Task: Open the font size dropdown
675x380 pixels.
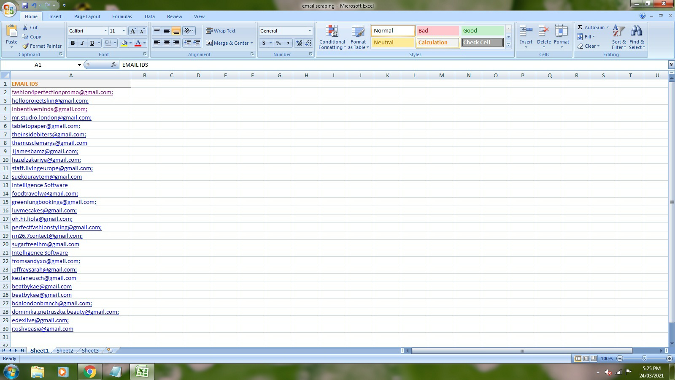Action: click(124, 31)
